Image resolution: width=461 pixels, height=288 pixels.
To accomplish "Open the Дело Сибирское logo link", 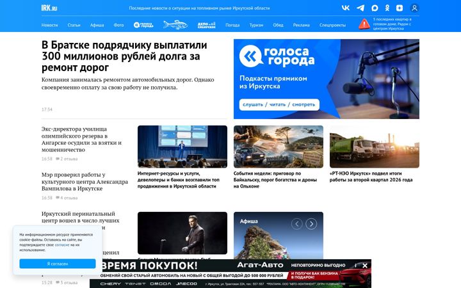I will point(206,25).
